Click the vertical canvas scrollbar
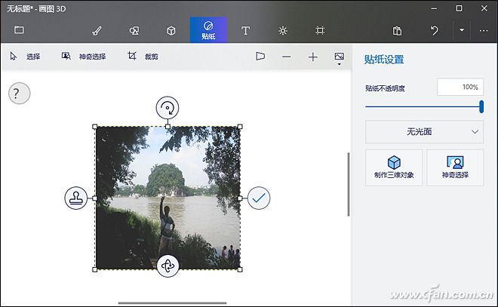 (x=349, y=185)
